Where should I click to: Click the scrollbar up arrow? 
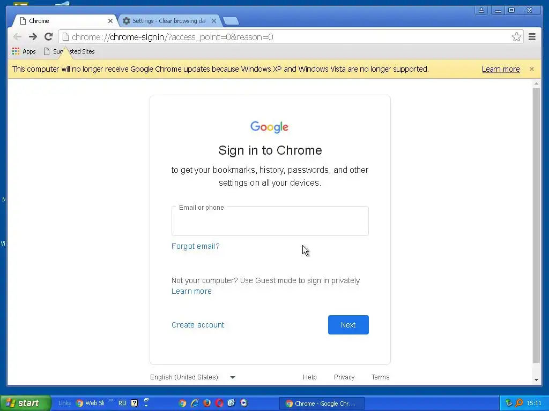point(536,83)
